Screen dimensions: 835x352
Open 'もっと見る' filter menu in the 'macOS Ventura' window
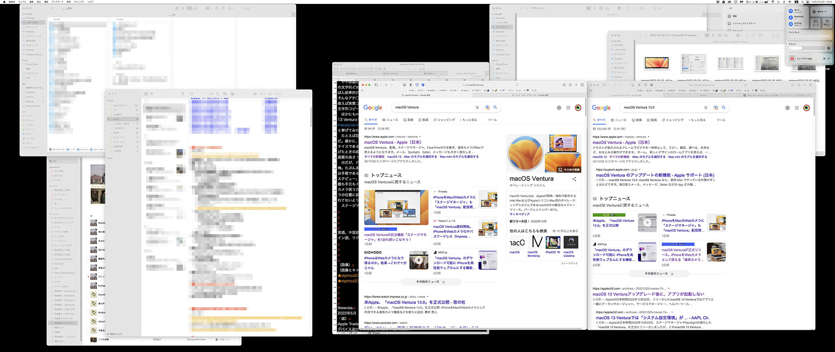[469, 120]
